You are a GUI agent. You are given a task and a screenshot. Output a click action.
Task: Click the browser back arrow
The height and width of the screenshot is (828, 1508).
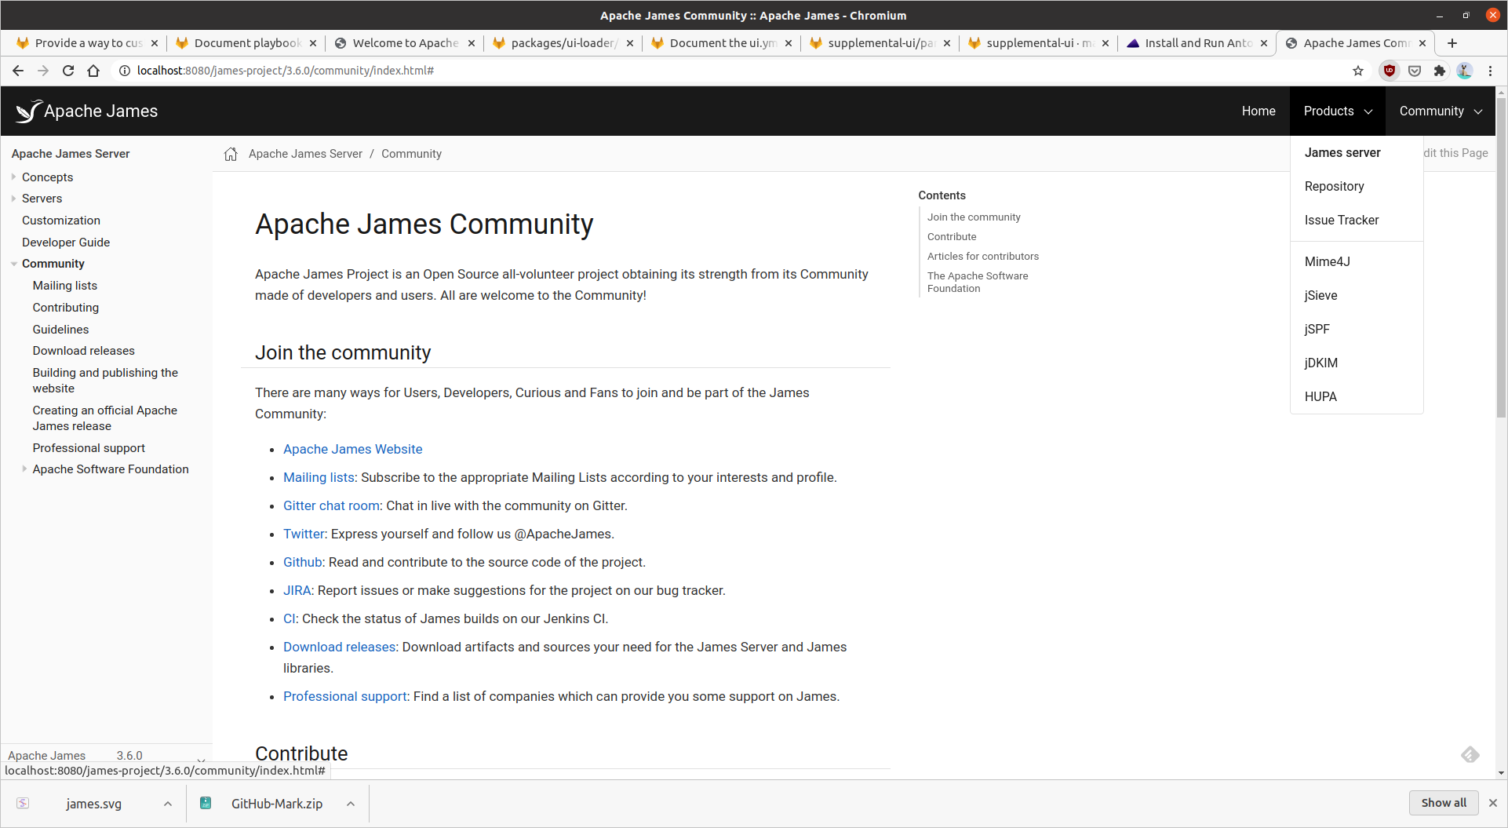tap(18, 71)
